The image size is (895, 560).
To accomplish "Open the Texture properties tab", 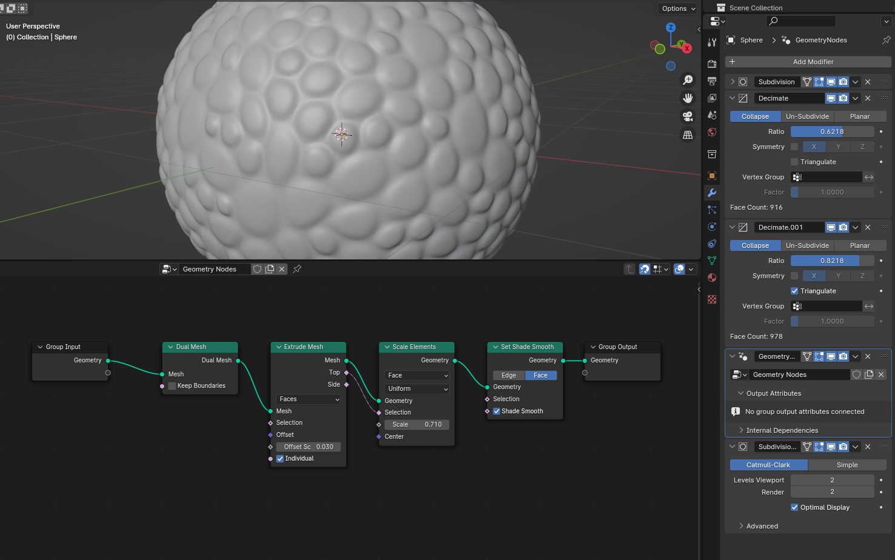I will (712, 299).
